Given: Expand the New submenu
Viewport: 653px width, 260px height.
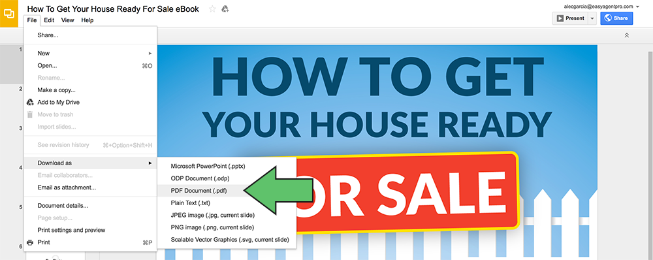Looking at the screenshot, I should tap(90, 54).
